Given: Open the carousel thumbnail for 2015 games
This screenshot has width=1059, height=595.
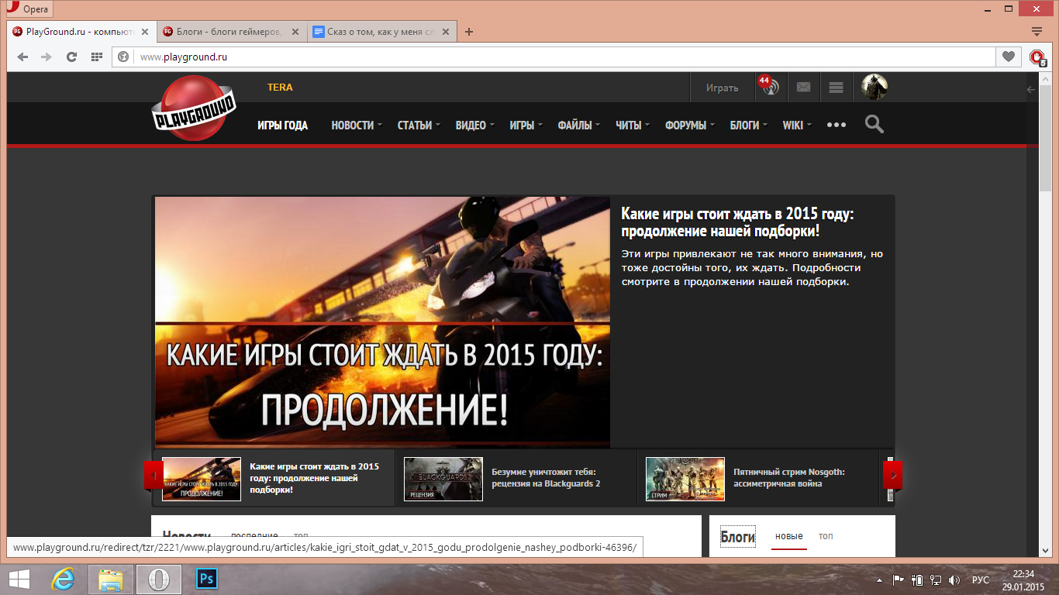Looking at the screenshot, I should 202,479.
